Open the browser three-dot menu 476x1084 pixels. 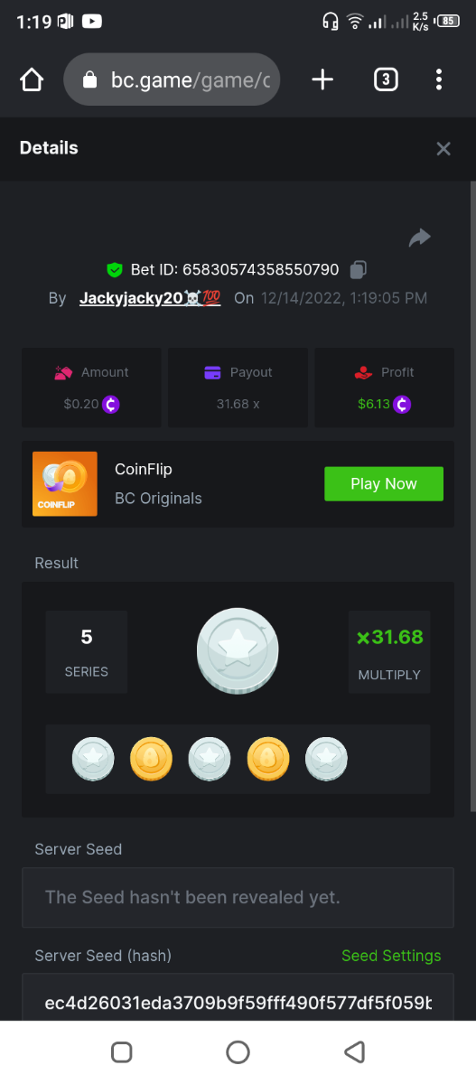coord(439,80)
